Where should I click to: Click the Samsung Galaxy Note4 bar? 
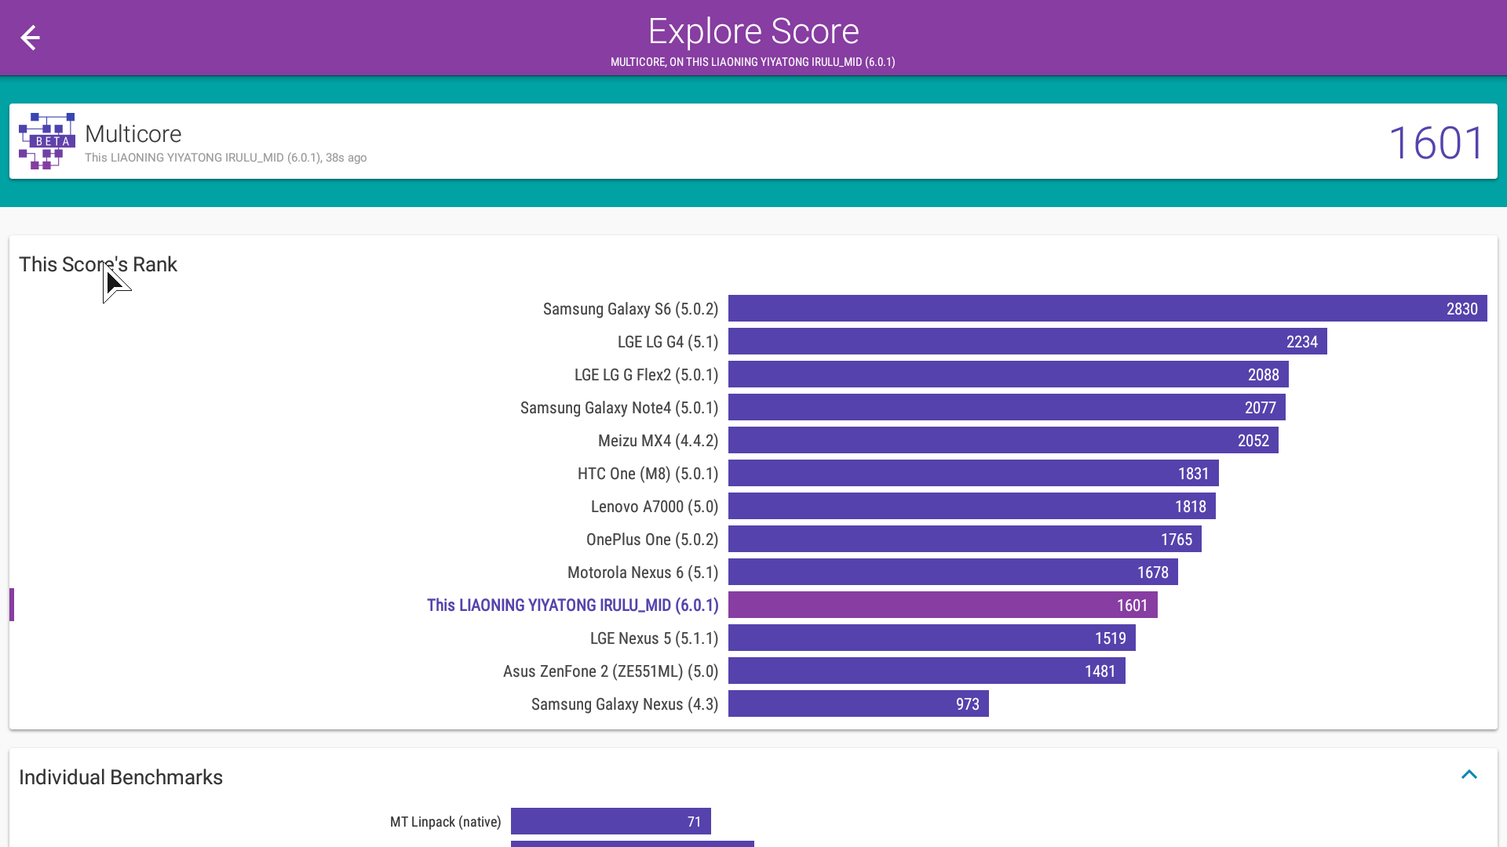[1006, 407]
